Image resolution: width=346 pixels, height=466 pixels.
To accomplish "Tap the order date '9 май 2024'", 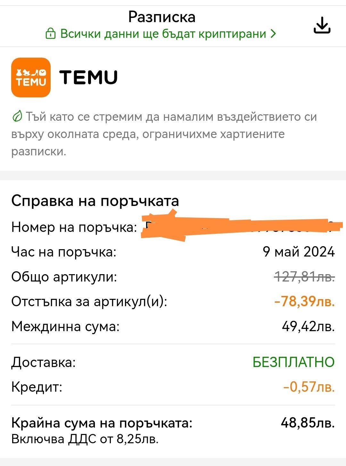I will pos(299,252).
